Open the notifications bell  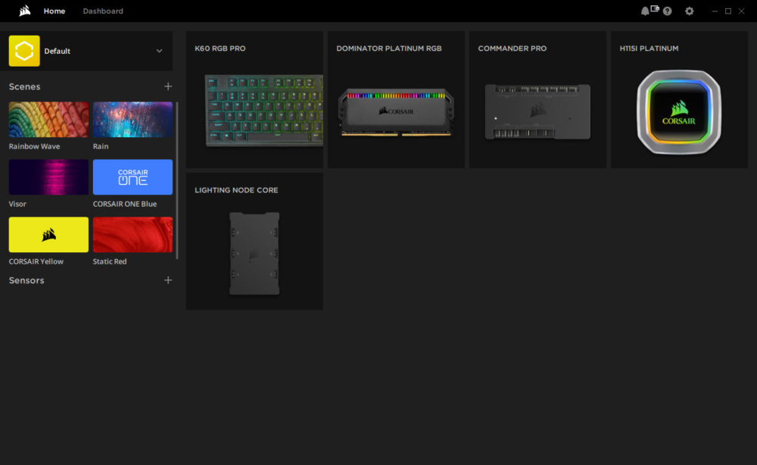pos(644,11)
